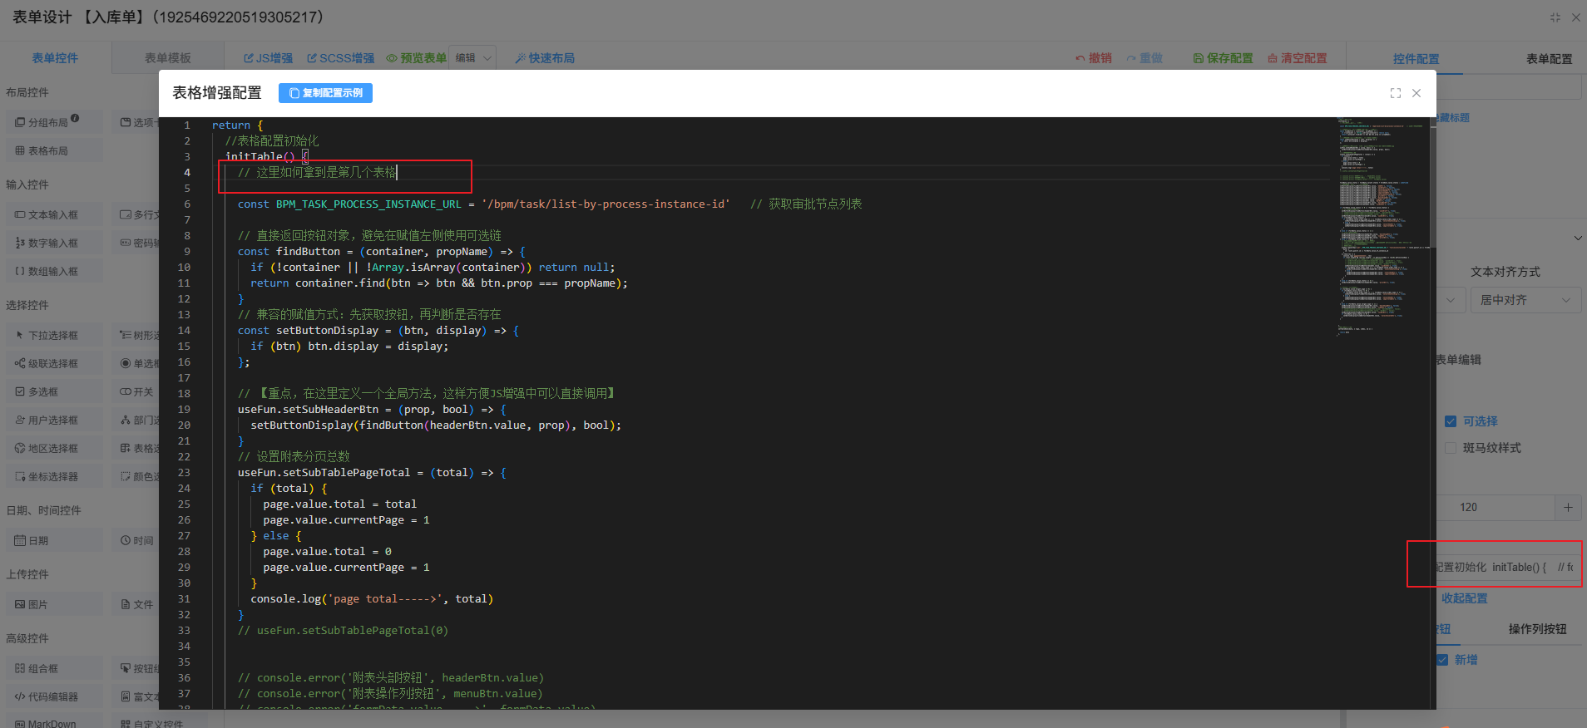Switch to the 表单配置 tab
The height and width of the screenshot is (728, 1587).
pos(1549,59)
